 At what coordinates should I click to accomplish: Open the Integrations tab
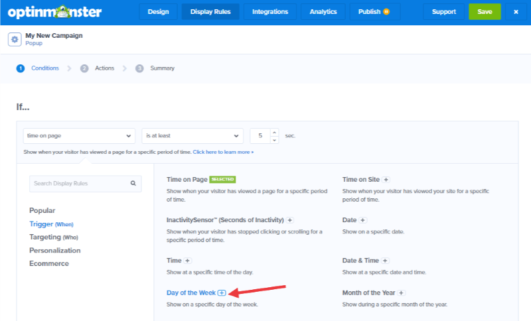(x=270, y=12)
